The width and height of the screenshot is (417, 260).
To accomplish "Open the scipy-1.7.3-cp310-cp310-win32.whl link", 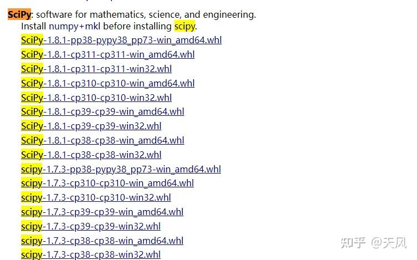I will [x=96, y=198].
